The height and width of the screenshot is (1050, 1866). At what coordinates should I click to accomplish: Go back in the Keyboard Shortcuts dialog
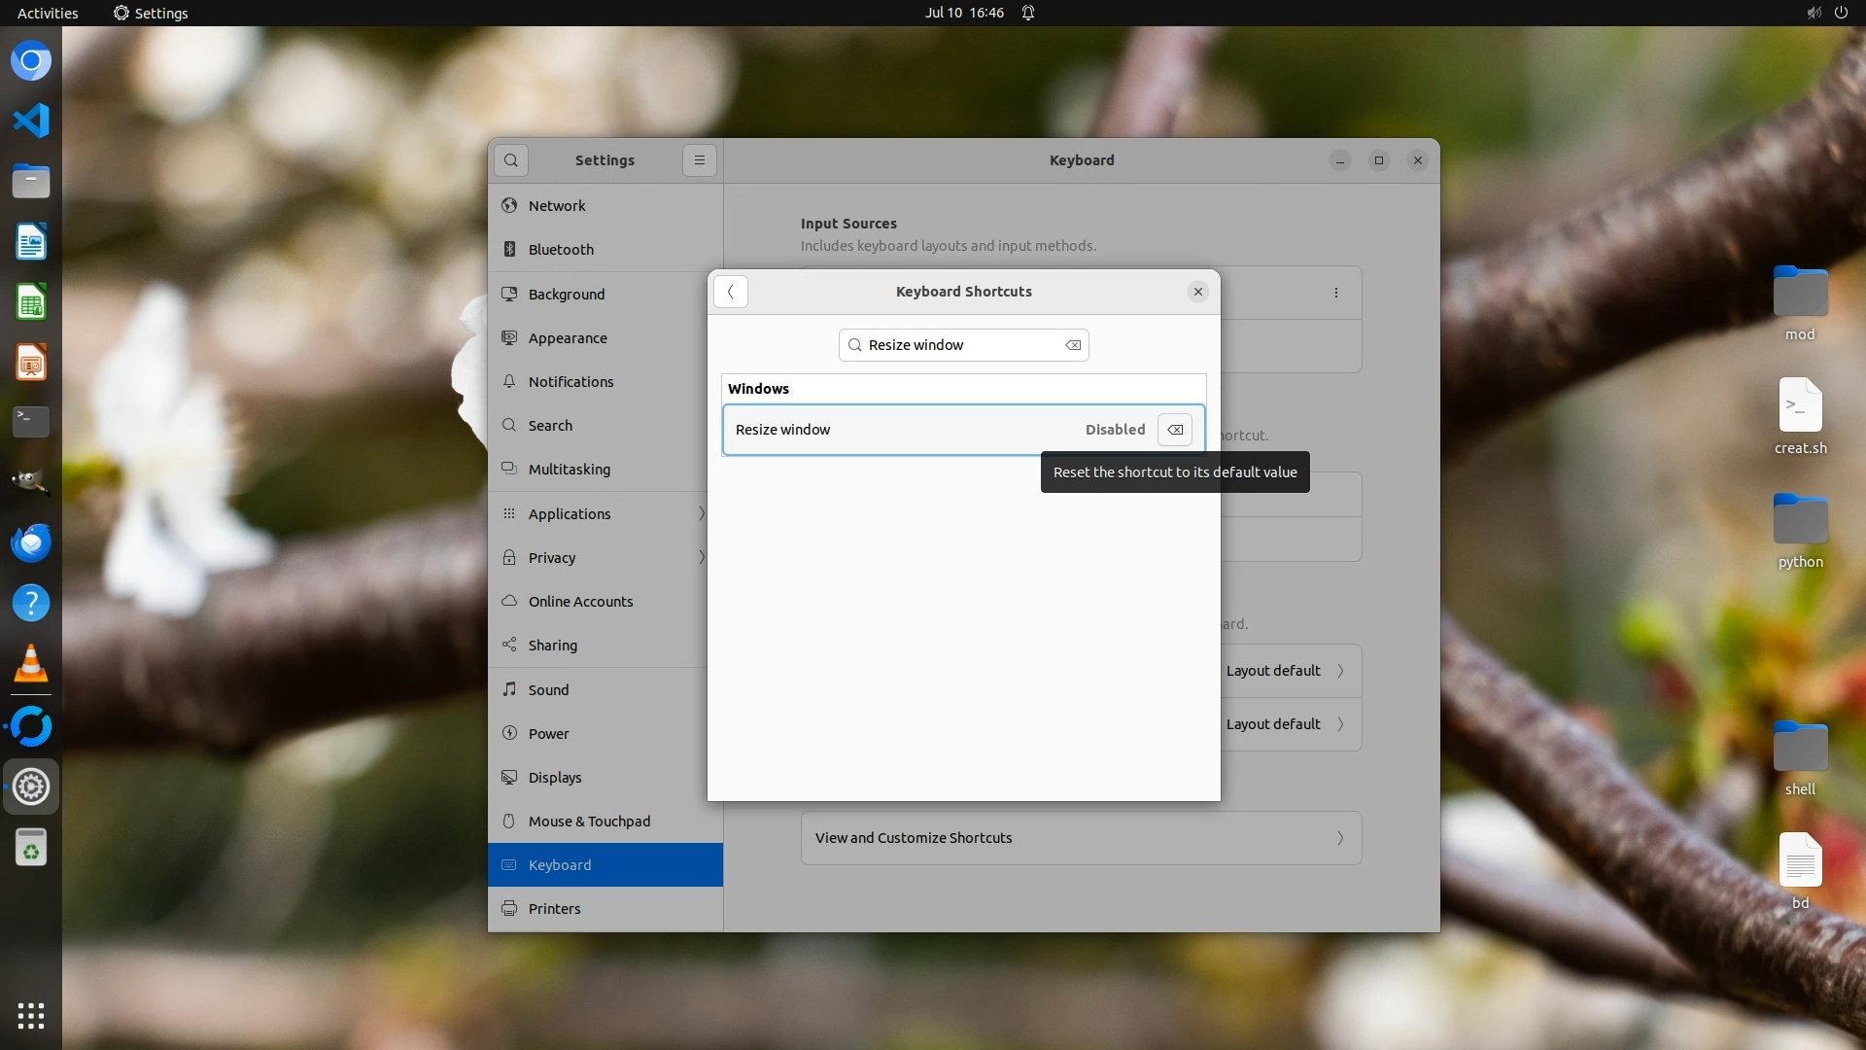pos(731,292)
